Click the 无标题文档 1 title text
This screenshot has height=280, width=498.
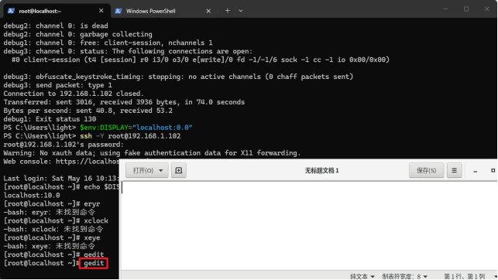pos(321,171)
